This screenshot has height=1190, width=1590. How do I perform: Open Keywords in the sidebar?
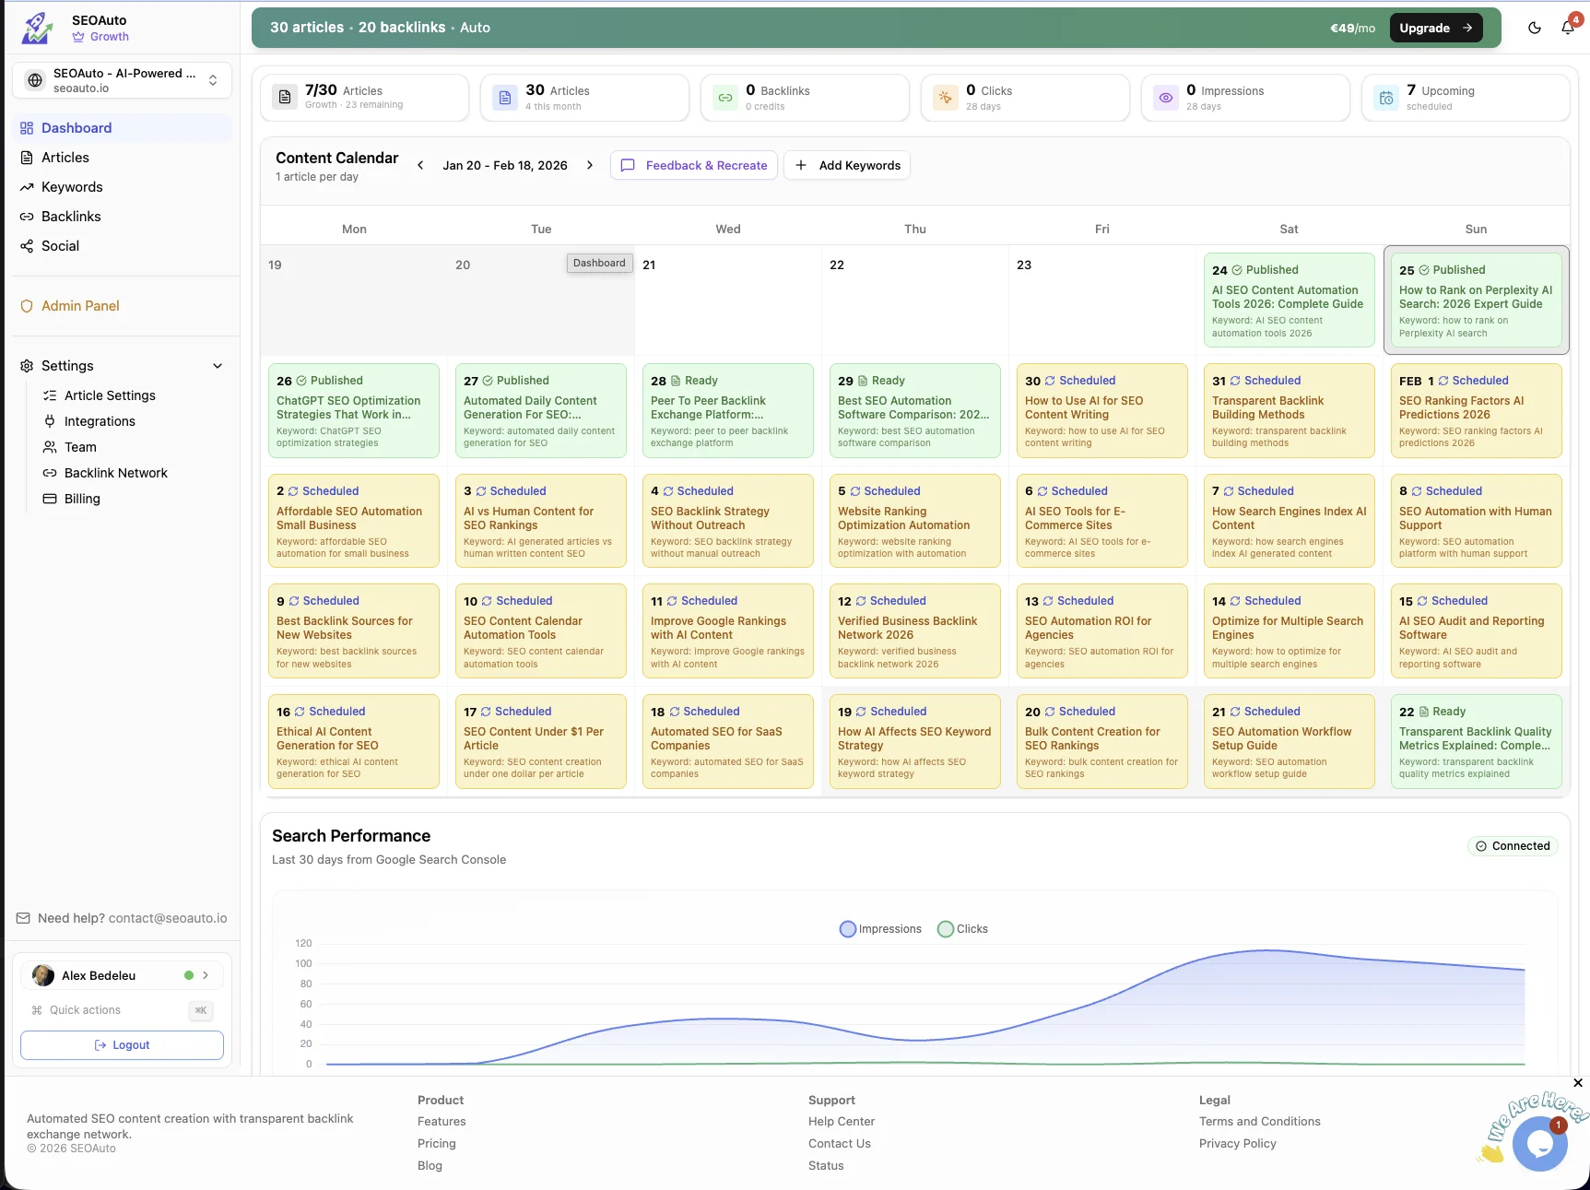click(72, 187)
